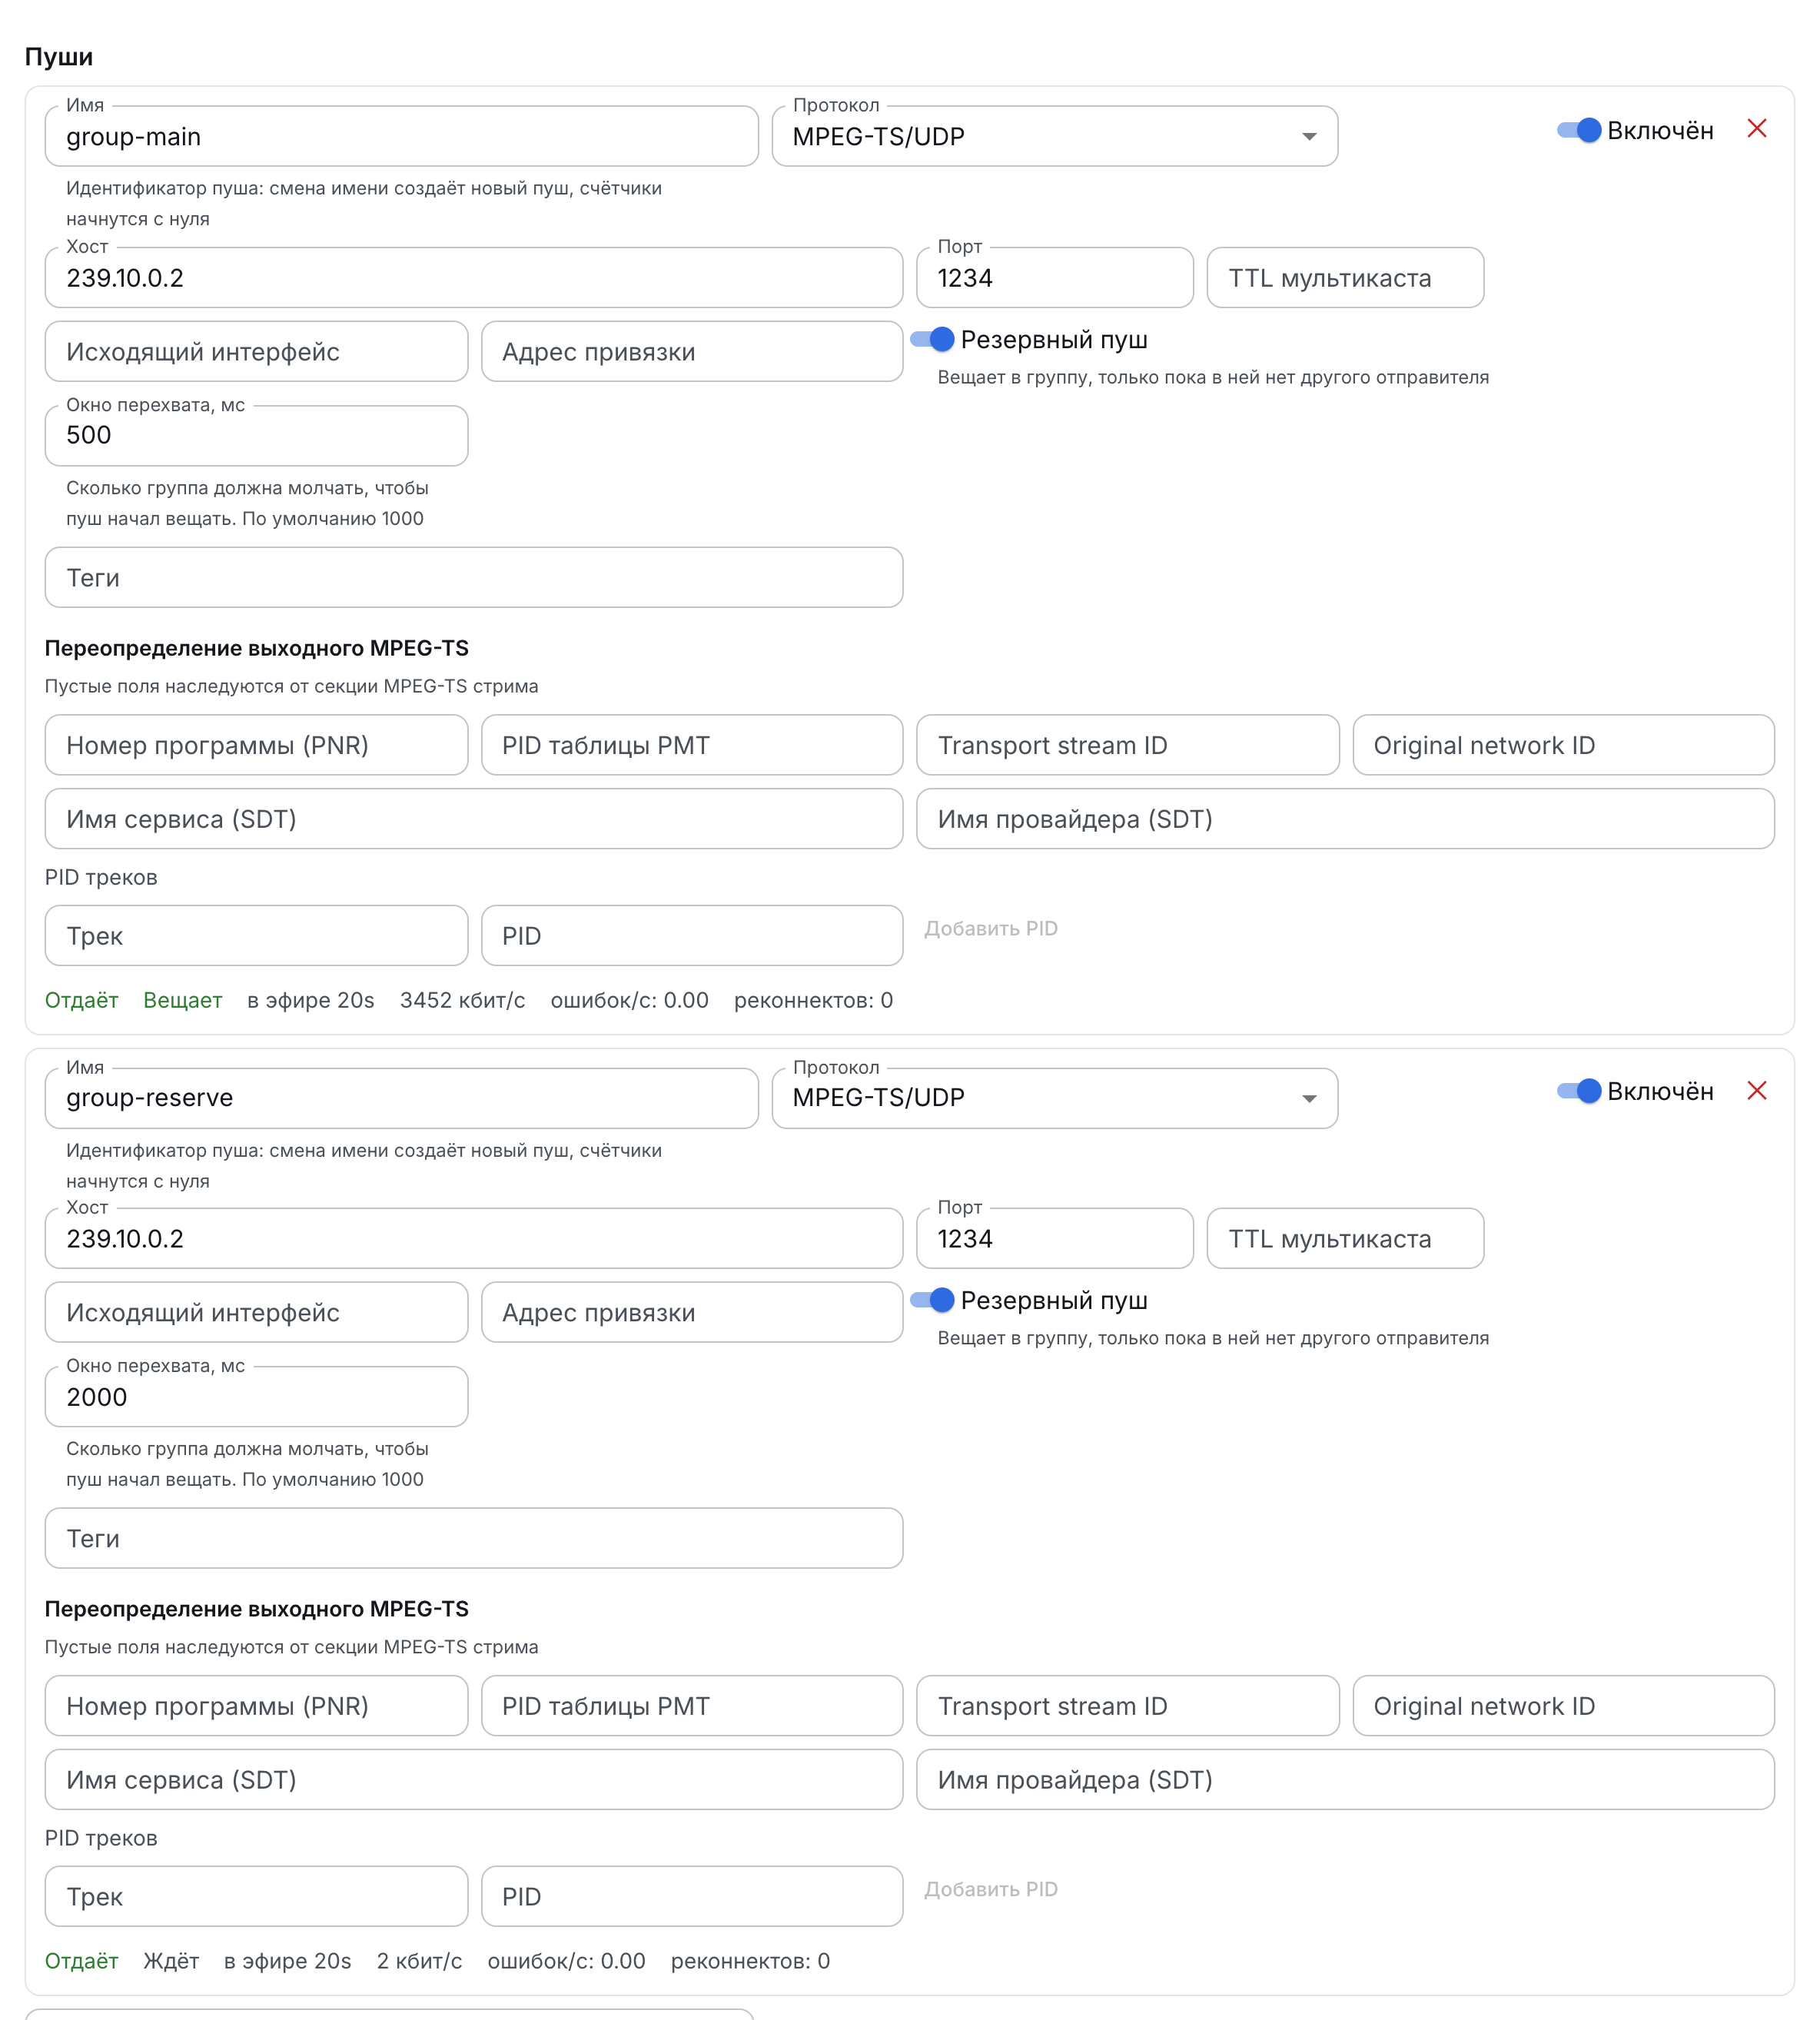Delete the group-main push with red X
1820x2020 pixels.
coord(1757,129)
